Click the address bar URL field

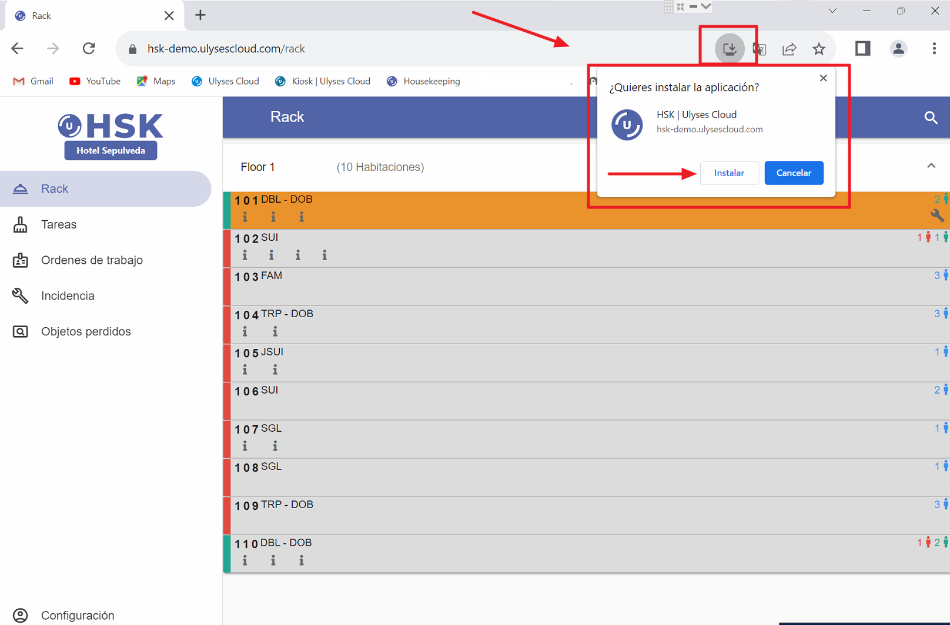(353, 49)
